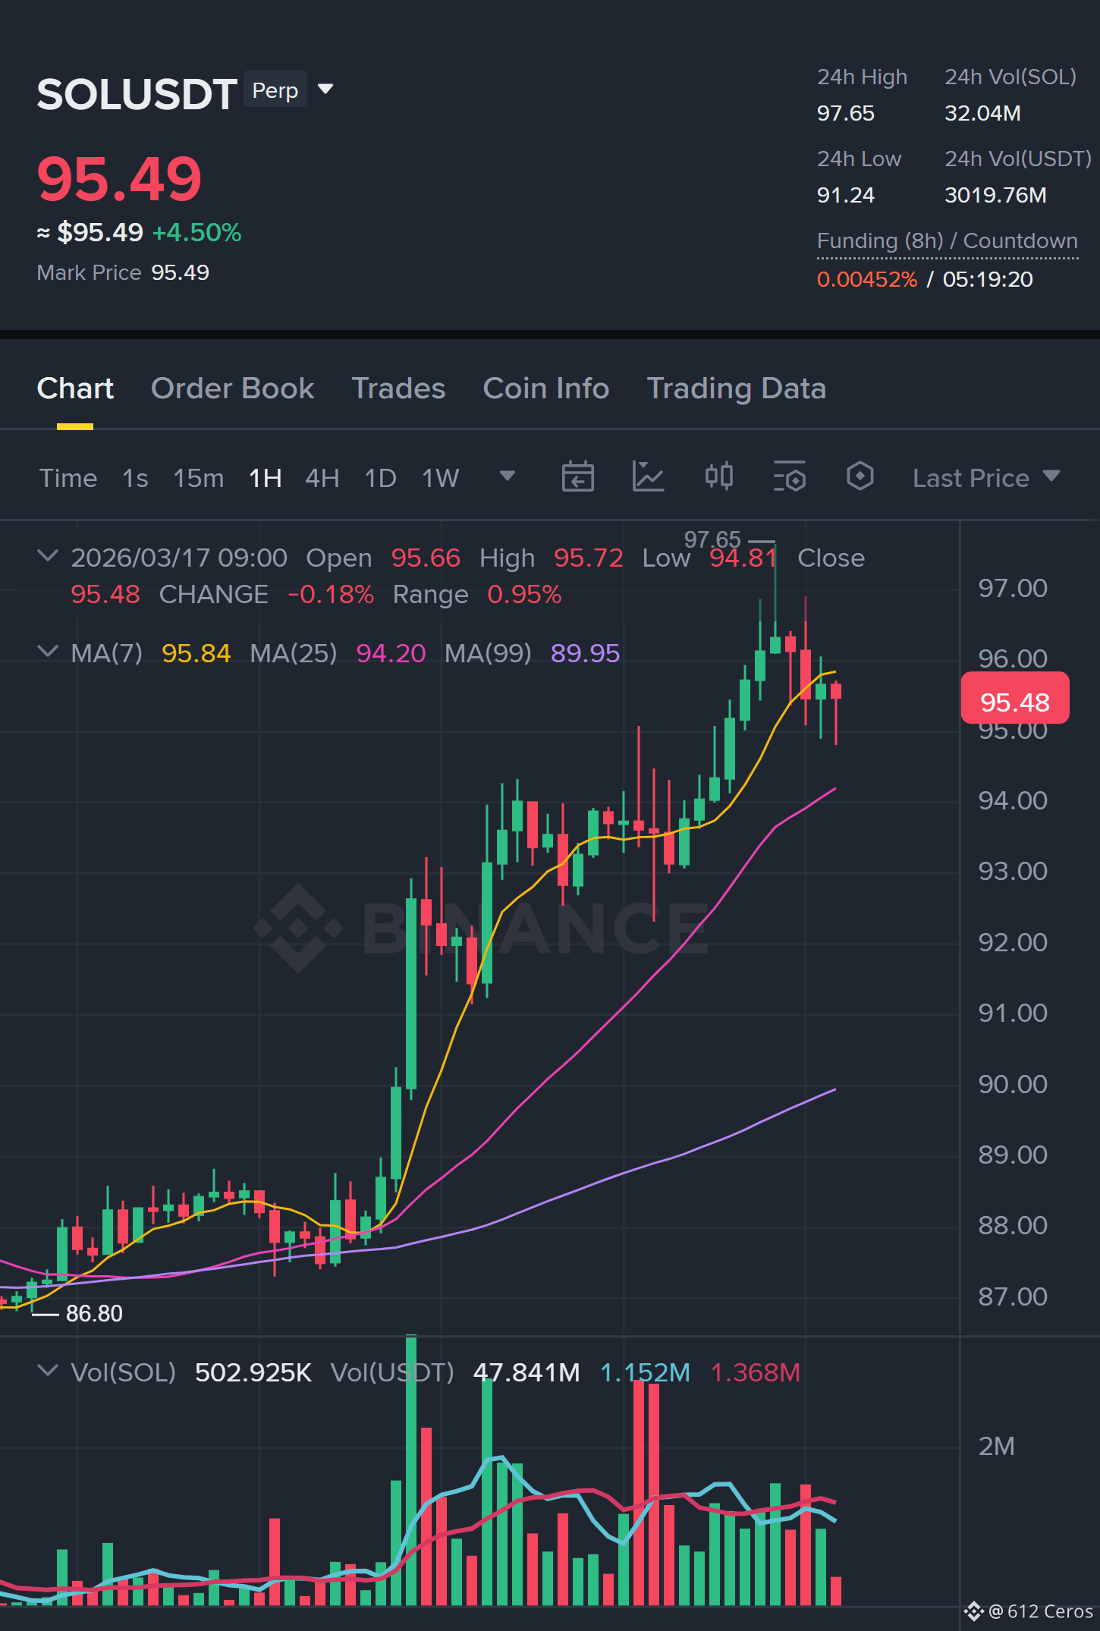The width and height of the screenshot is (1100, 1631).
Task: Select the 4H interval
Action: tap(322, 478)
